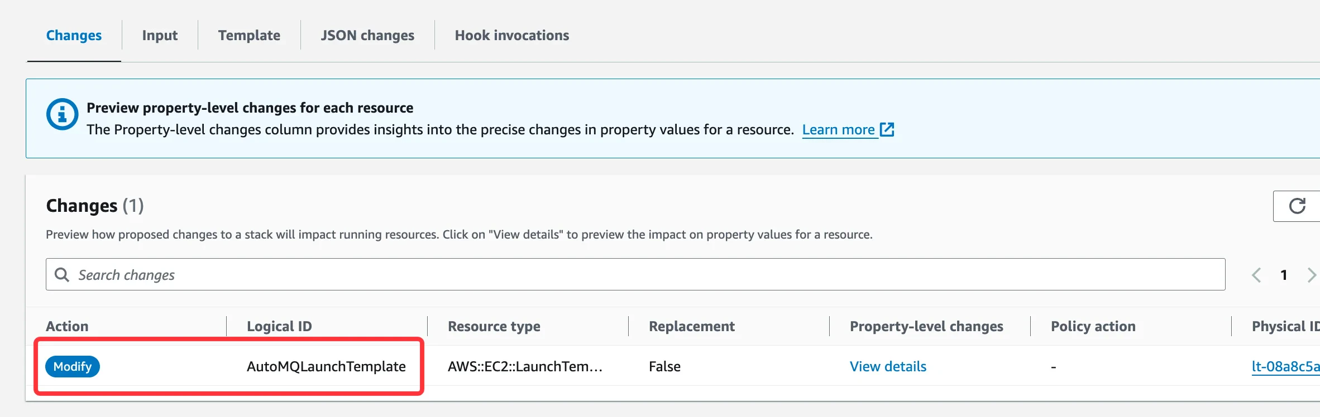1320x417 pixels.
Task: Click the info icon in the preview banner
Action: tap(62, 114)
